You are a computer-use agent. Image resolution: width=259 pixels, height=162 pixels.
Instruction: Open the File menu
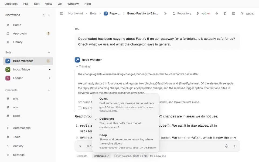26,4
